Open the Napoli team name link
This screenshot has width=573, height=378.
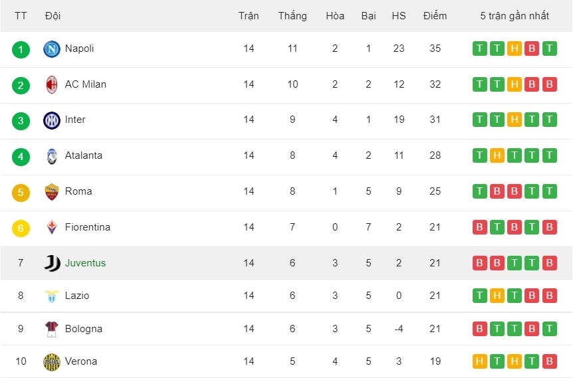click(79, 48)
